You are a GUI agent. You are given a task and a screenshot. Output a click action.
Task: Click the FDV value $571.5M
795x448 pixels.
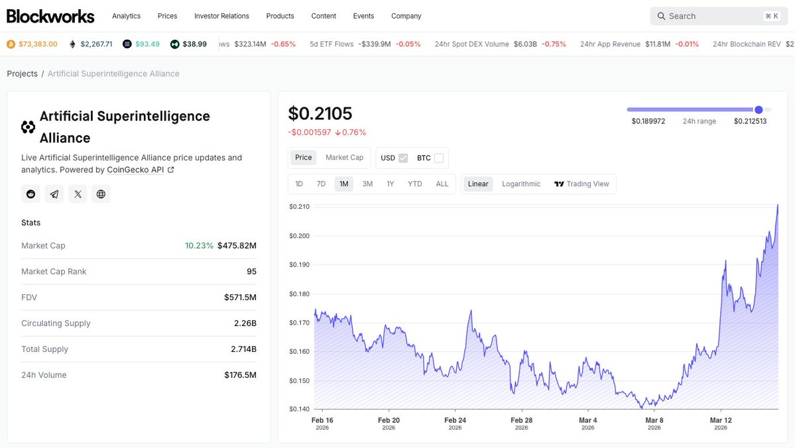(240, 298)
